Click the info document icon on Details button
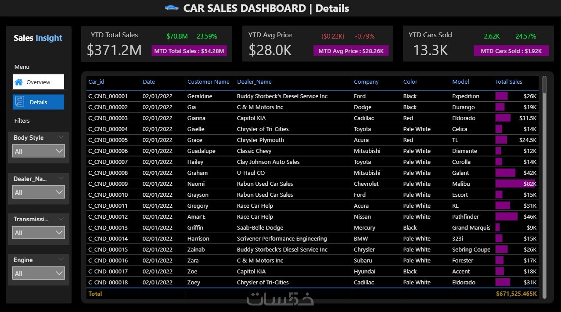The width and height of the screenshot is (561, 312). 19,102
